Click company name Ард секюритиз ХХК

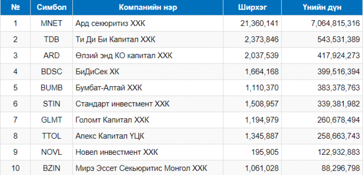click(x=110, y=23)
